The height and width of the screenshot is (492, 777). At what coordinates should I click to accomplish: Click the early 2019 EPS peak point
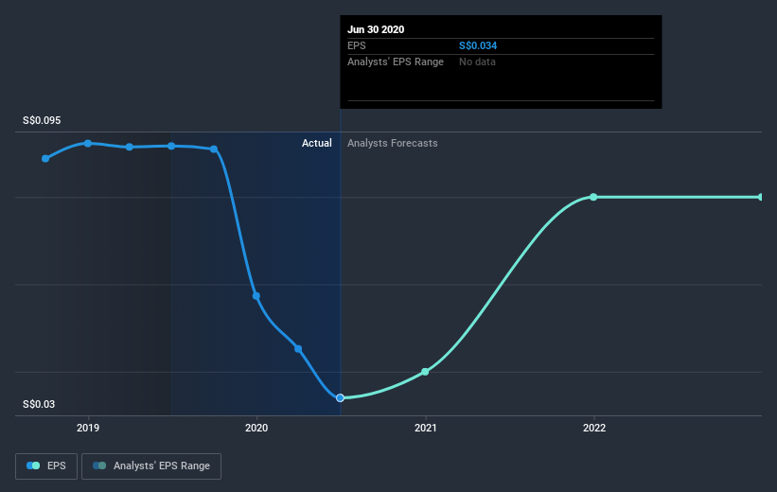click(x=88, y=143)
